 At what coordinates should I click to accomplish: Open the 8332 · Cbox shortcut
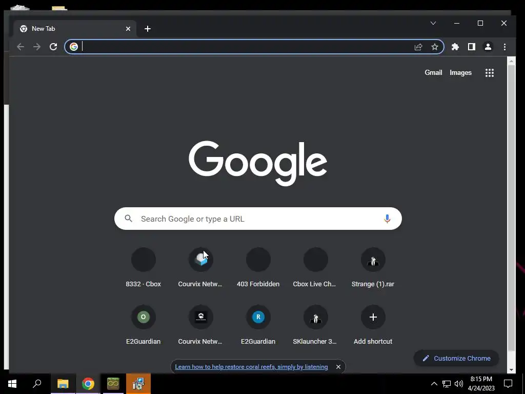[144, 267]
